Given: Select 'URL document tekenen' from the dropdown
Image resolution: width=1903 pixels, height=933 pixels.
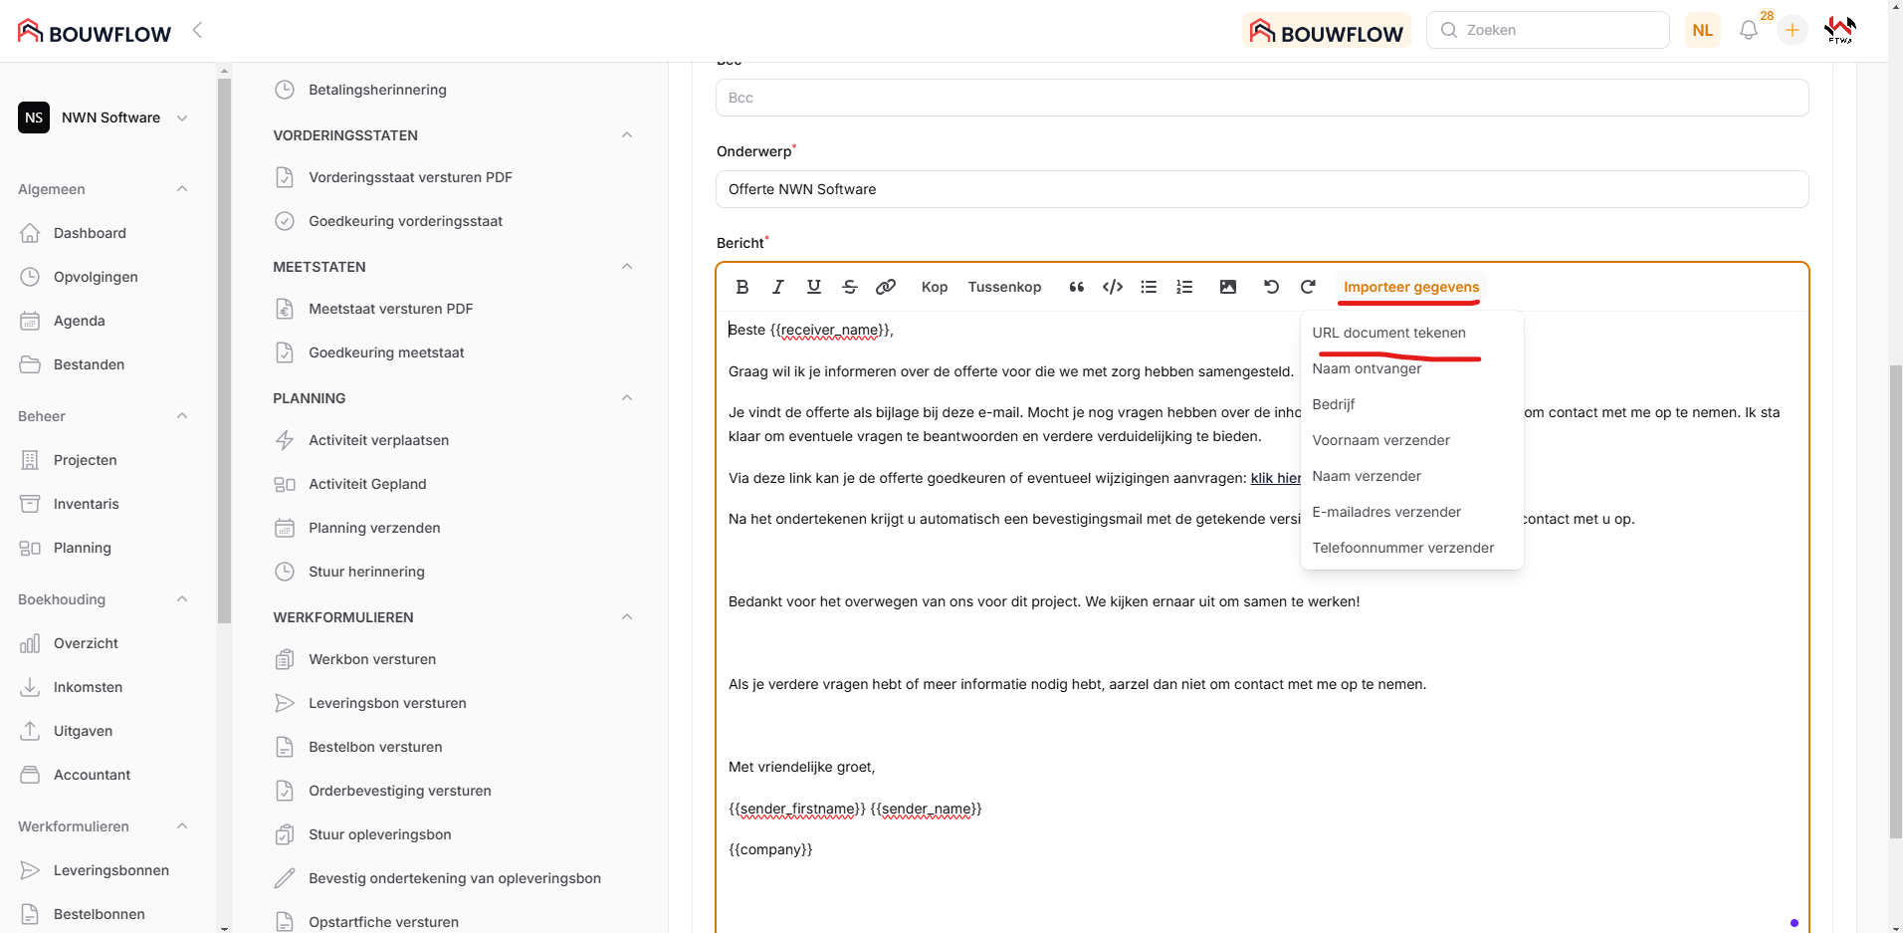Looking at the screenshot, I should (x=1388, y=333).
